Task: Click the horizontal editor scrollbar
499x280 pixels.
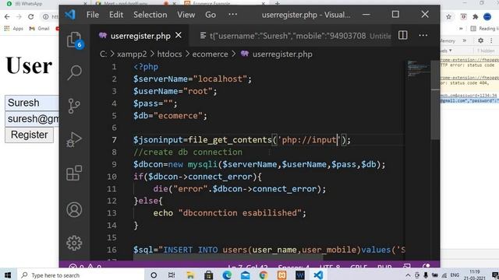Action: click(228, 258)
